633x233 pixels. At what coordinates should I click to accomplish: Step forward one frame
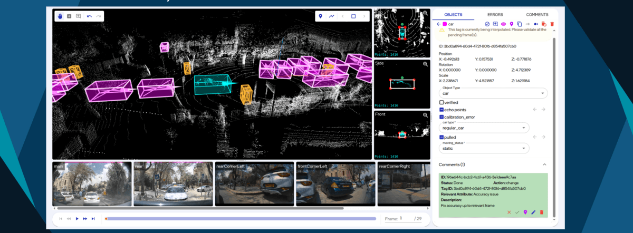click(x=85, y=218)
